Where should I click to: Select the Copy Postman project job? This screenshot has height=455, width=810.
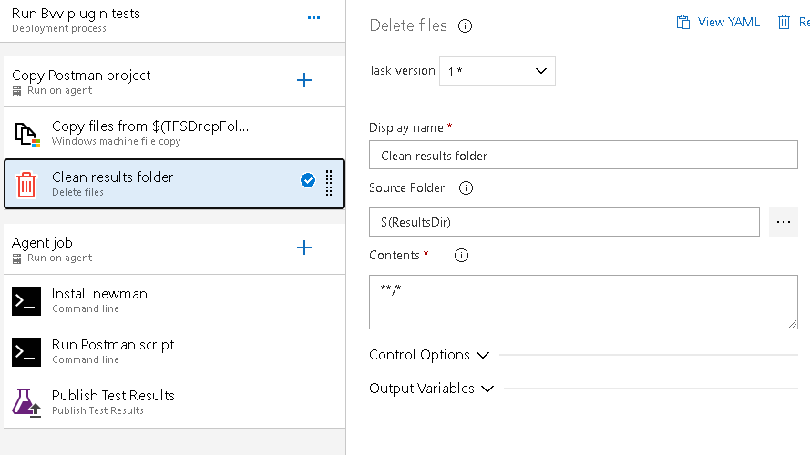point(175,82)
